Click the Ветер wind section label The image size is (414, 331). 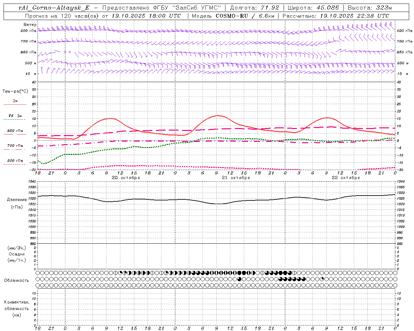(x=30, y=25)
